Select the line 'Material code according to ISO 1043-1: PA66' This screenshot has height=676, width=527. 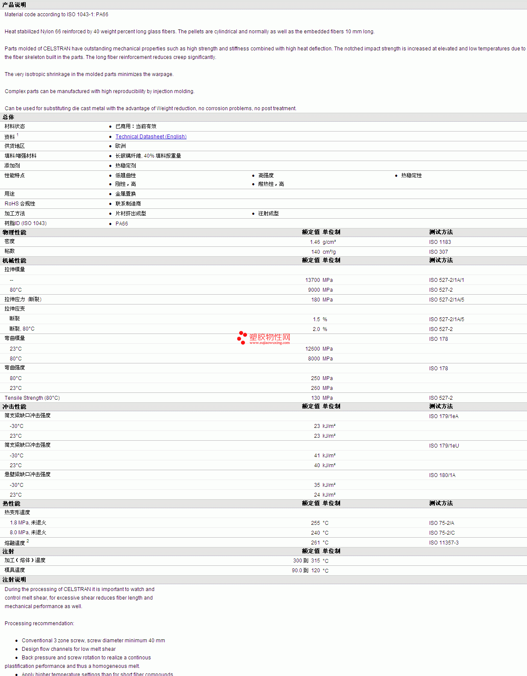(56, 15)
